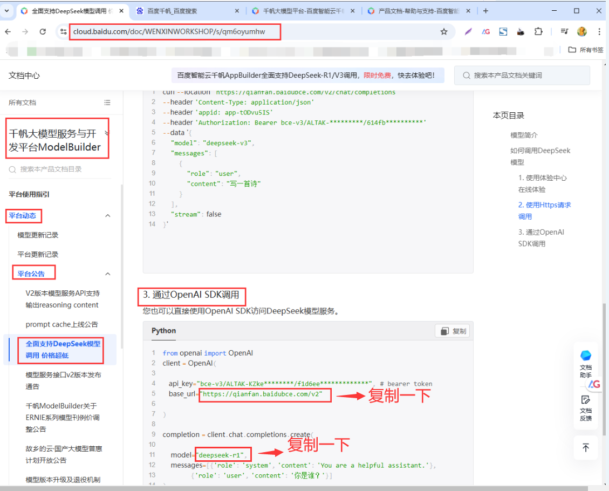
Task: Open 模型服务接口v2版本发布通告 article
Action: coord(63,381)
